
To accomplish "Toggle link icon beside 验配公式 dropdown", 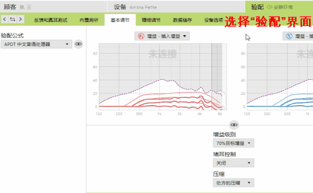I will tap(78, 44).
